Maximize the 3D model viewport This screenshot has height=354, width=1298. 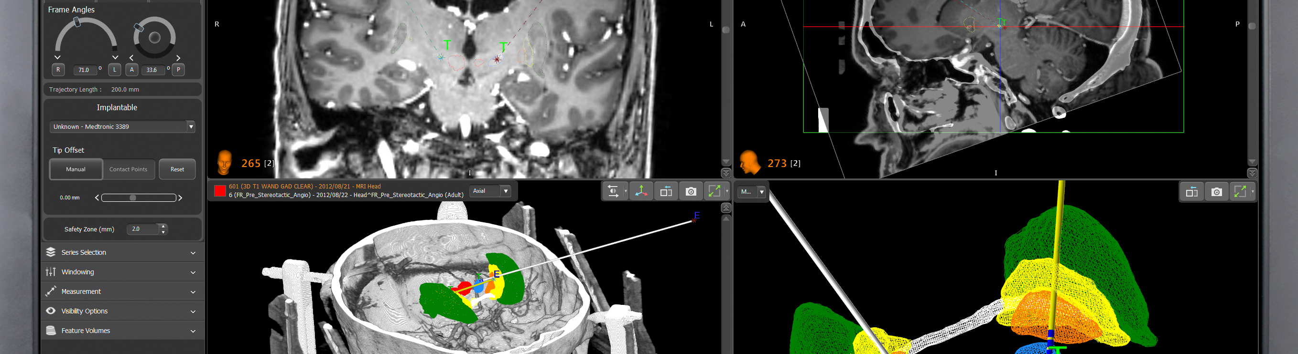coord(1240,192)
